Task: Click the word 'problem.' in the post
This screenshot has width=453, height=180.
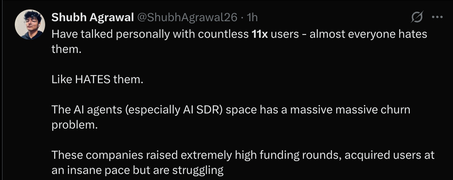Action: coord(74,125)
